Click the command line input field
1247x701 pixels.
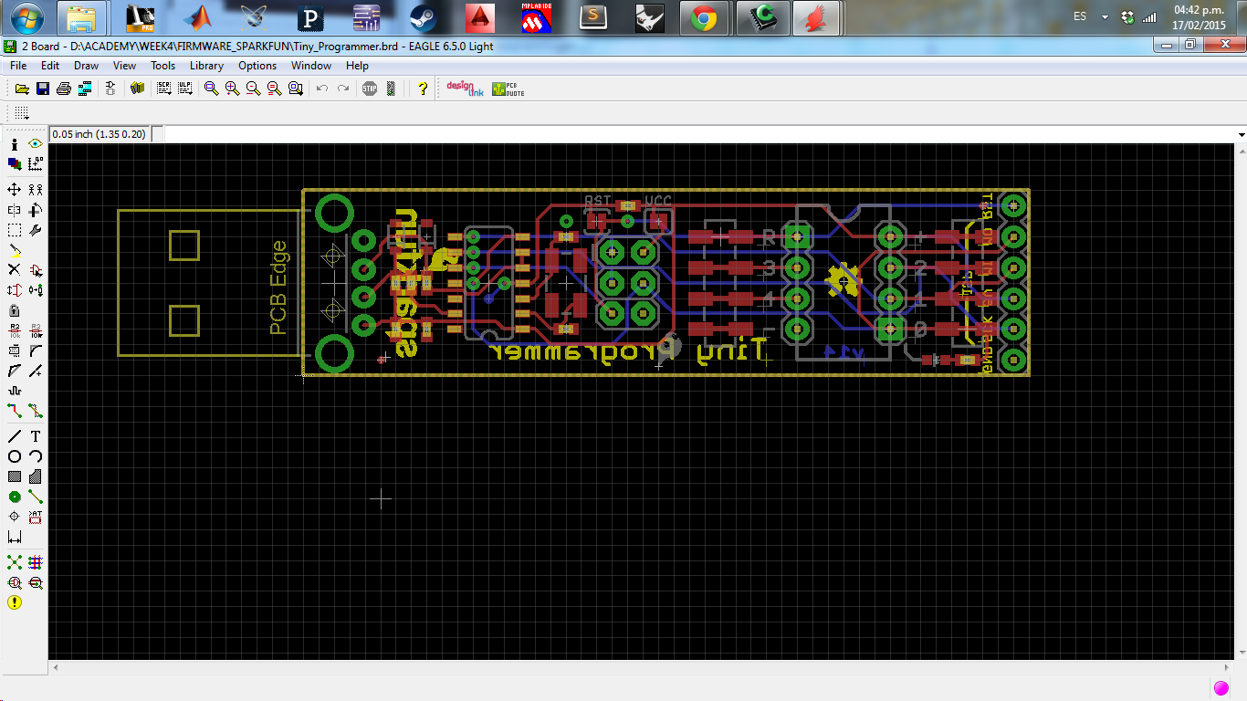point(700,134)
